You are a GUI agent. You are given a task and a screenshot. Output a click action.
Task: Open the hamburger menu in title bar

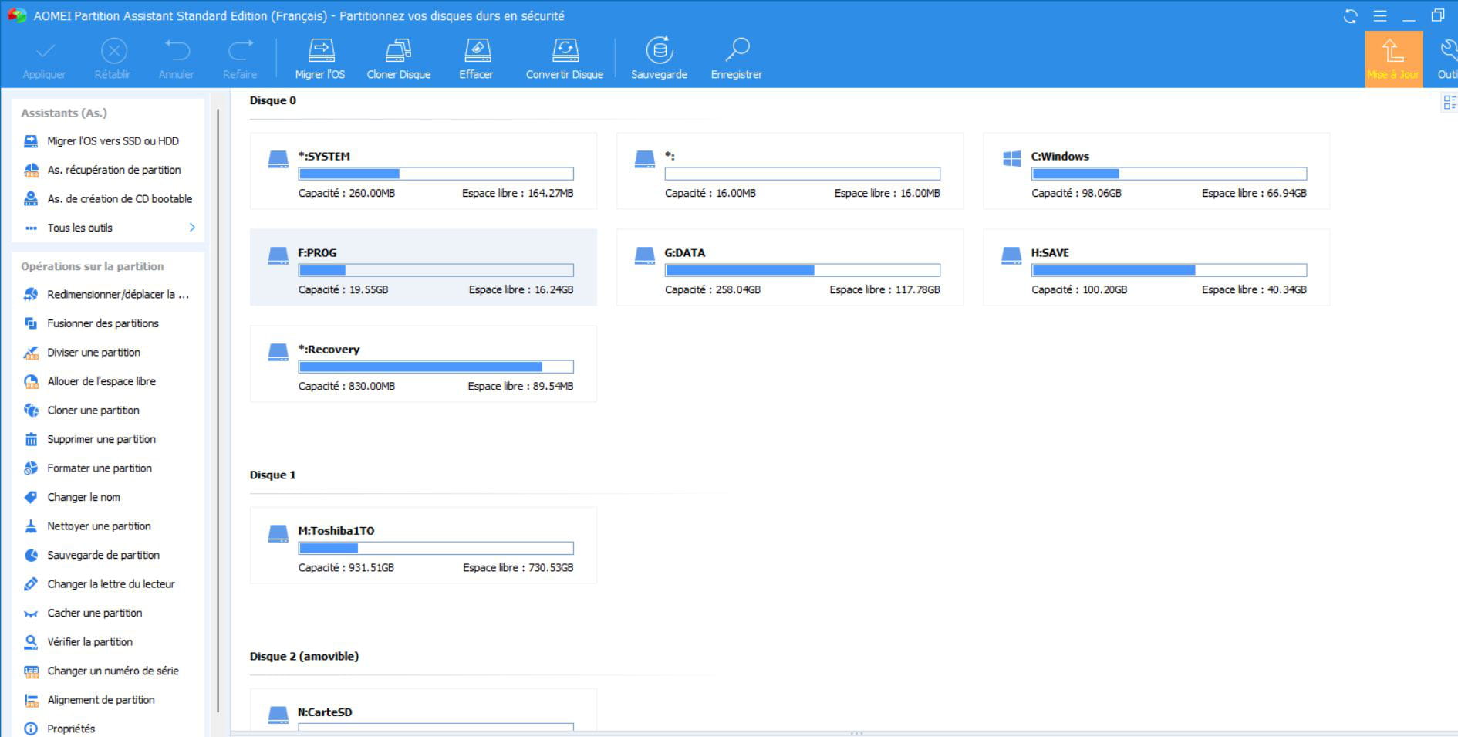pos(1380,16)
